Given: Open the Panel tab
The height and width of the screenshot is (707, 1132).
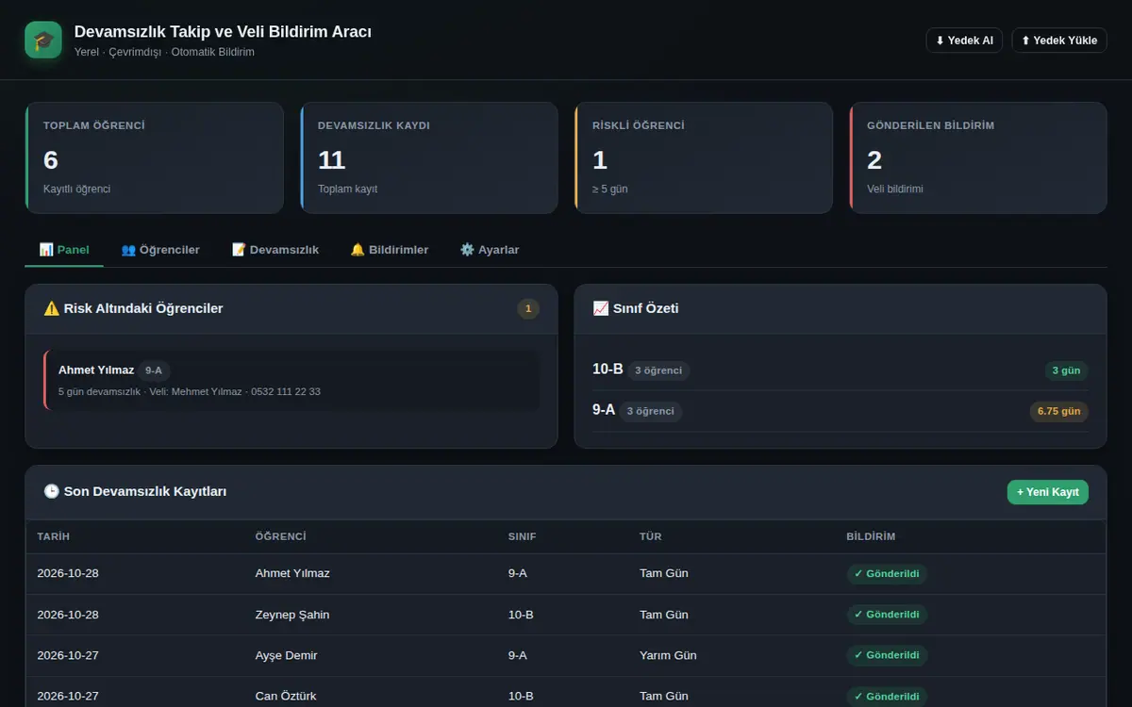Looking at the screenshot, I should (64, 250).
